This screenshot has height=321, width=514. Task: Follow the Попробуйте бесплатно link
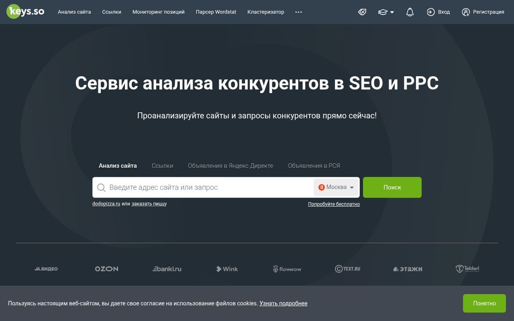pyautogui.click(x=334, y=204)
